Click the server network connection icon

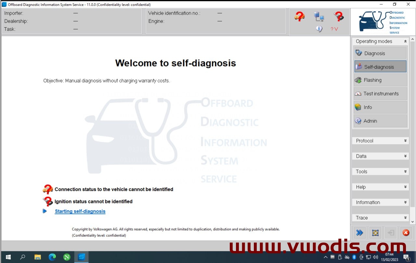pyautogui.click(x=319, y=16)
